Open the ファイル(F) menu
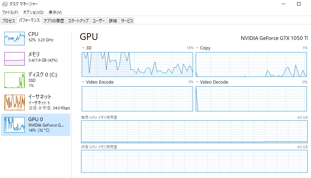This screenshot has height=178, width=311. point(10,13)
